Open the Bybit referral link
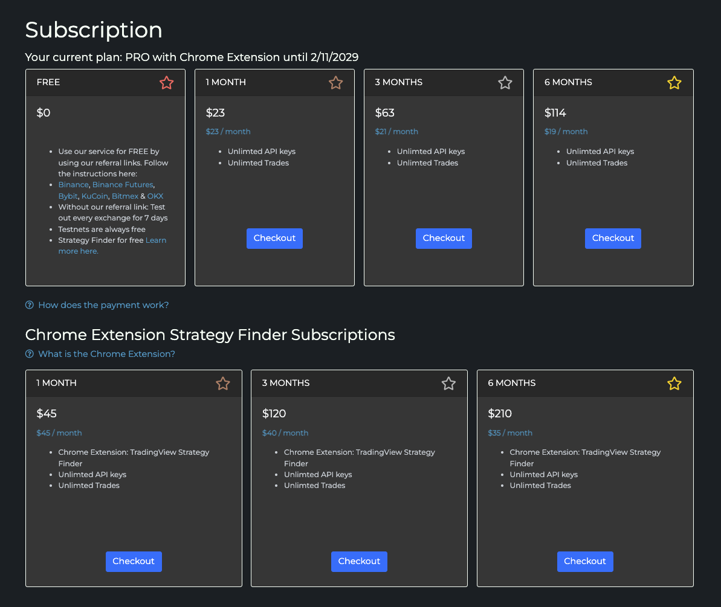Image resolution: width=721 pixels, height=607 pixels. tap(68, 196)
